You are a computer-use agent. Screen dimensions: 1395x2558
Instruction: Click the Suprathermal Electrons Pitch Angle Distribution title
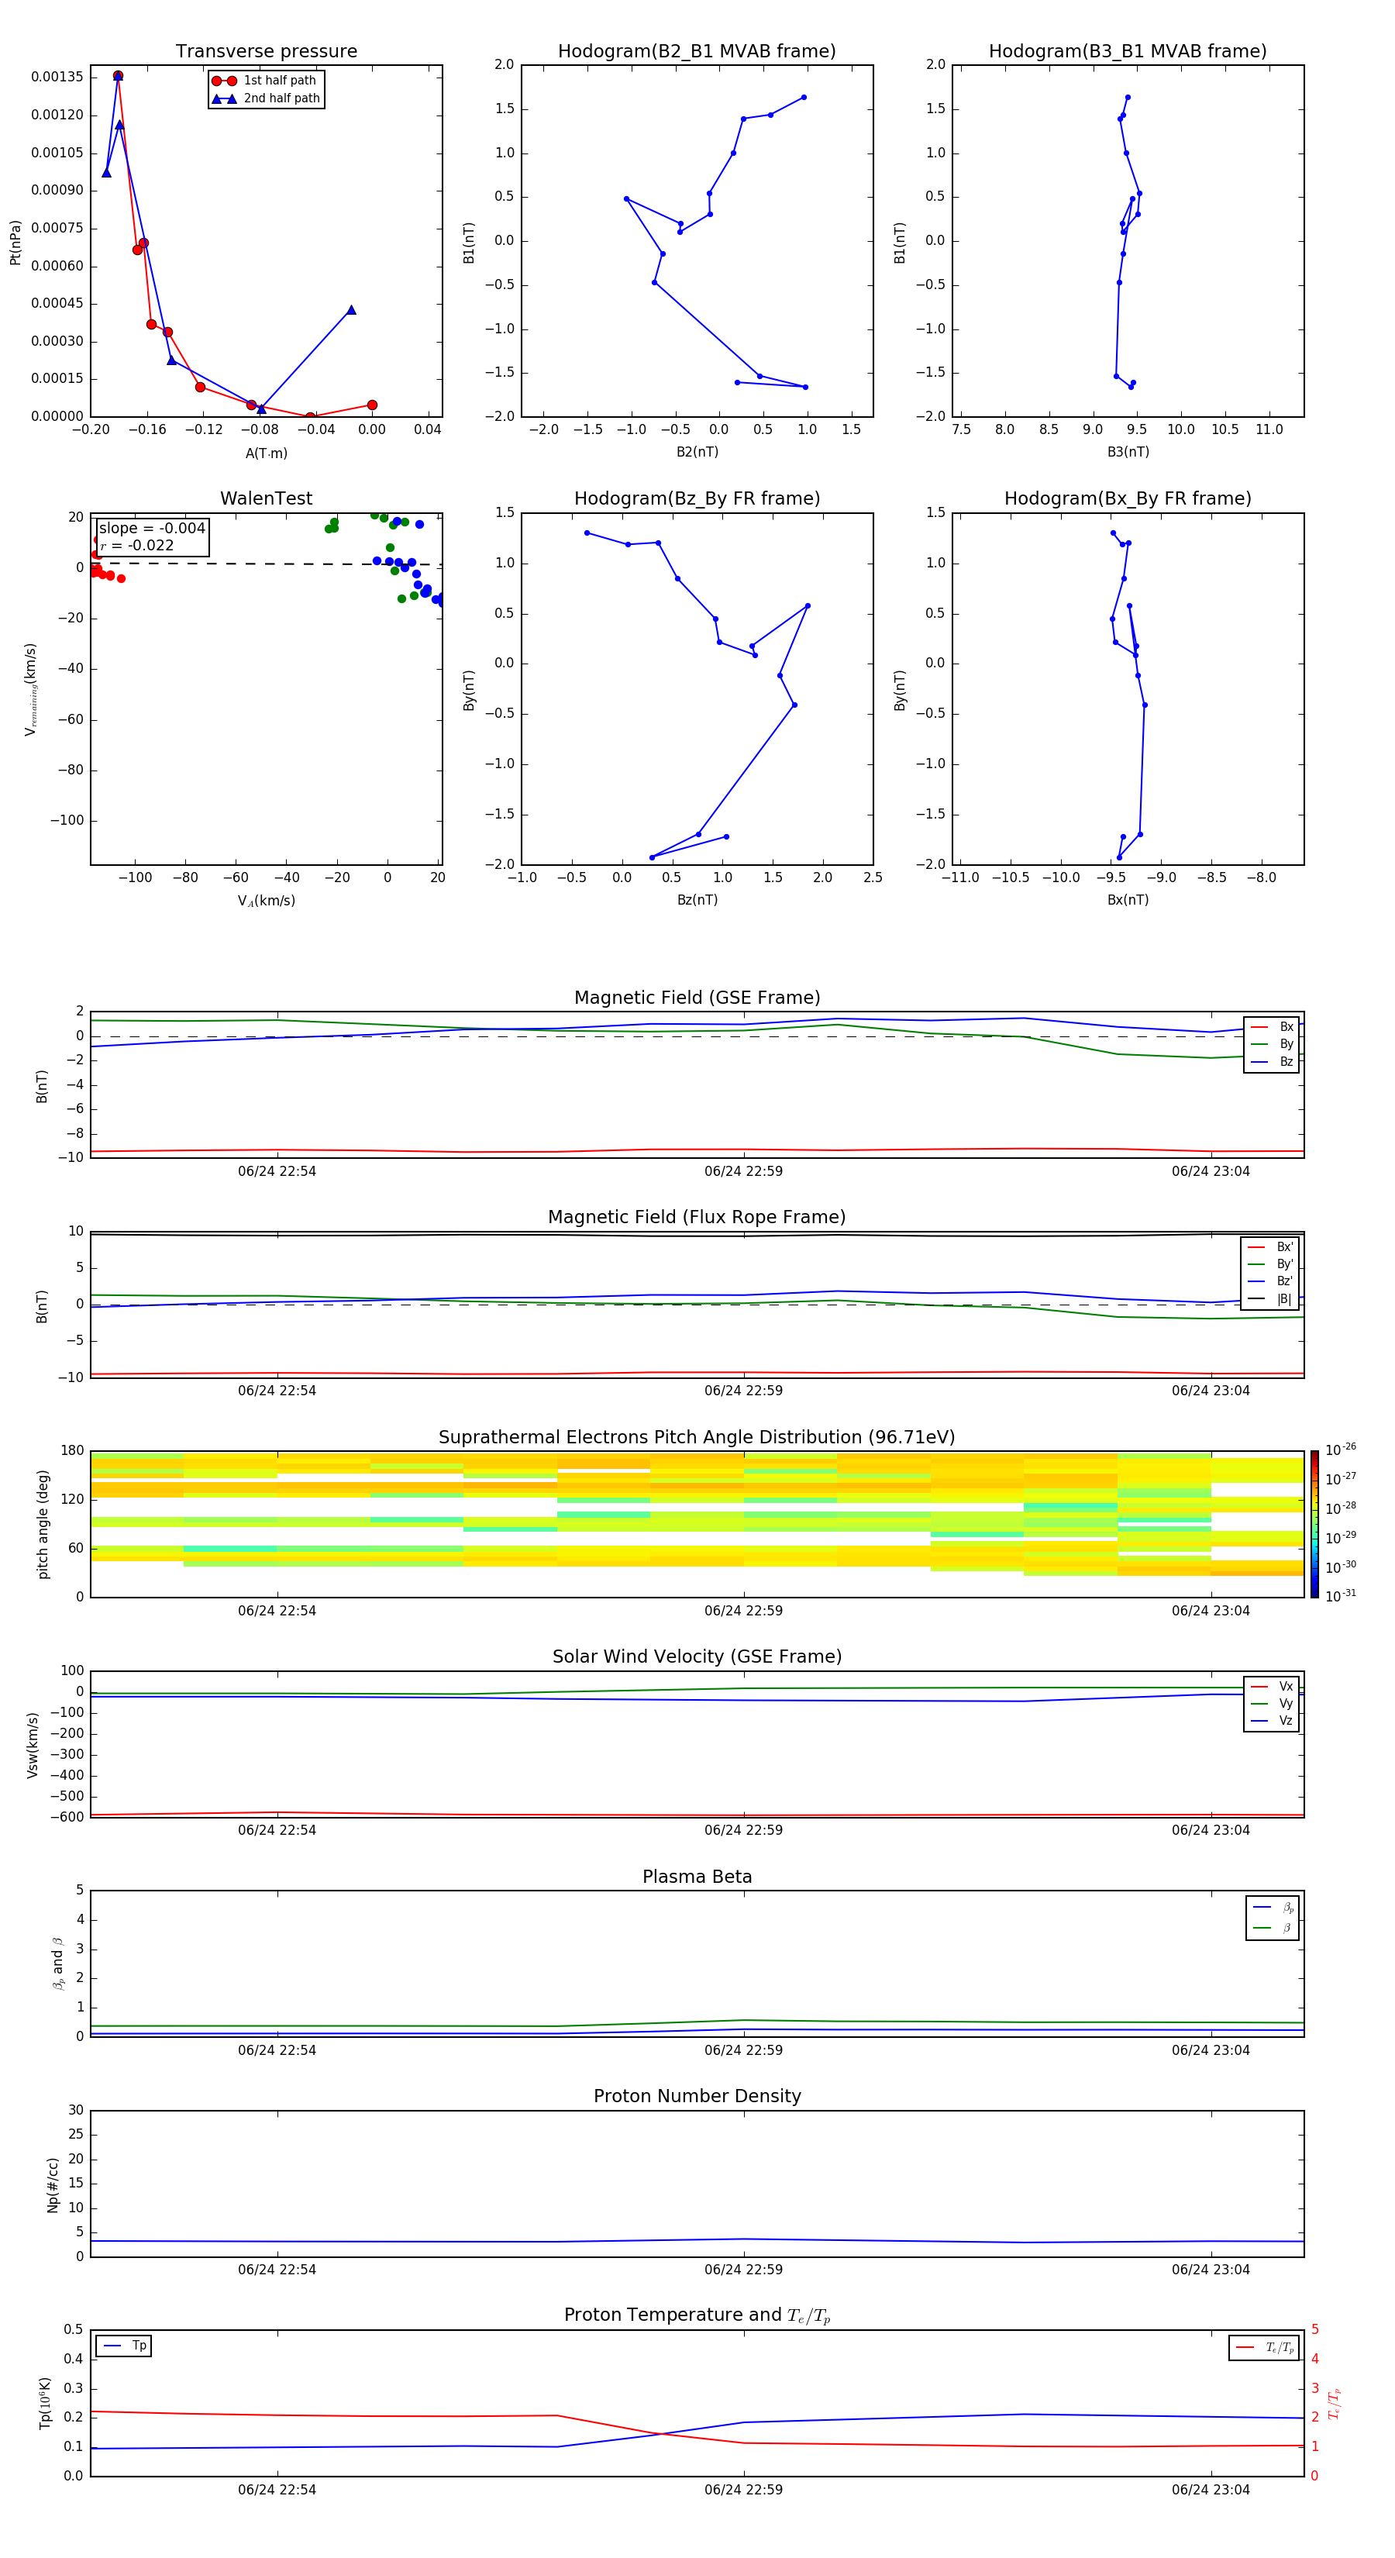697,1437
